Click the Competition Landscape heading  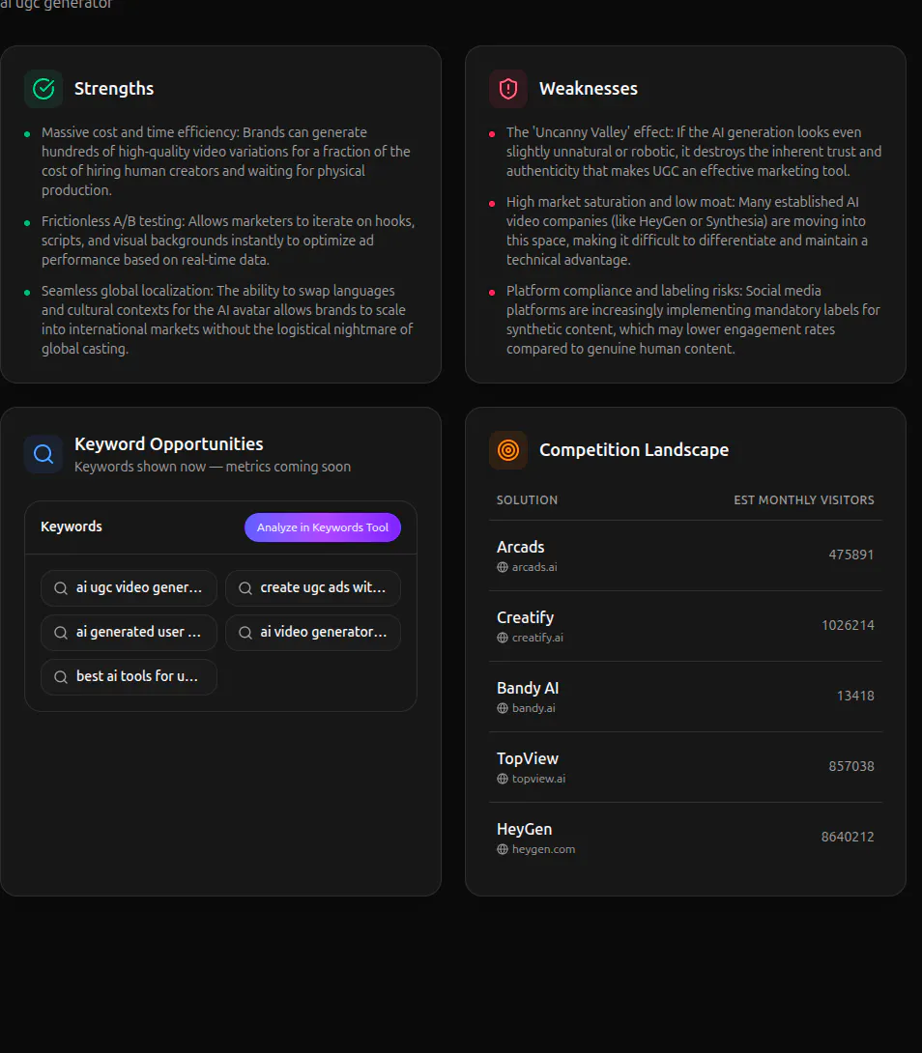click(634, 450)
